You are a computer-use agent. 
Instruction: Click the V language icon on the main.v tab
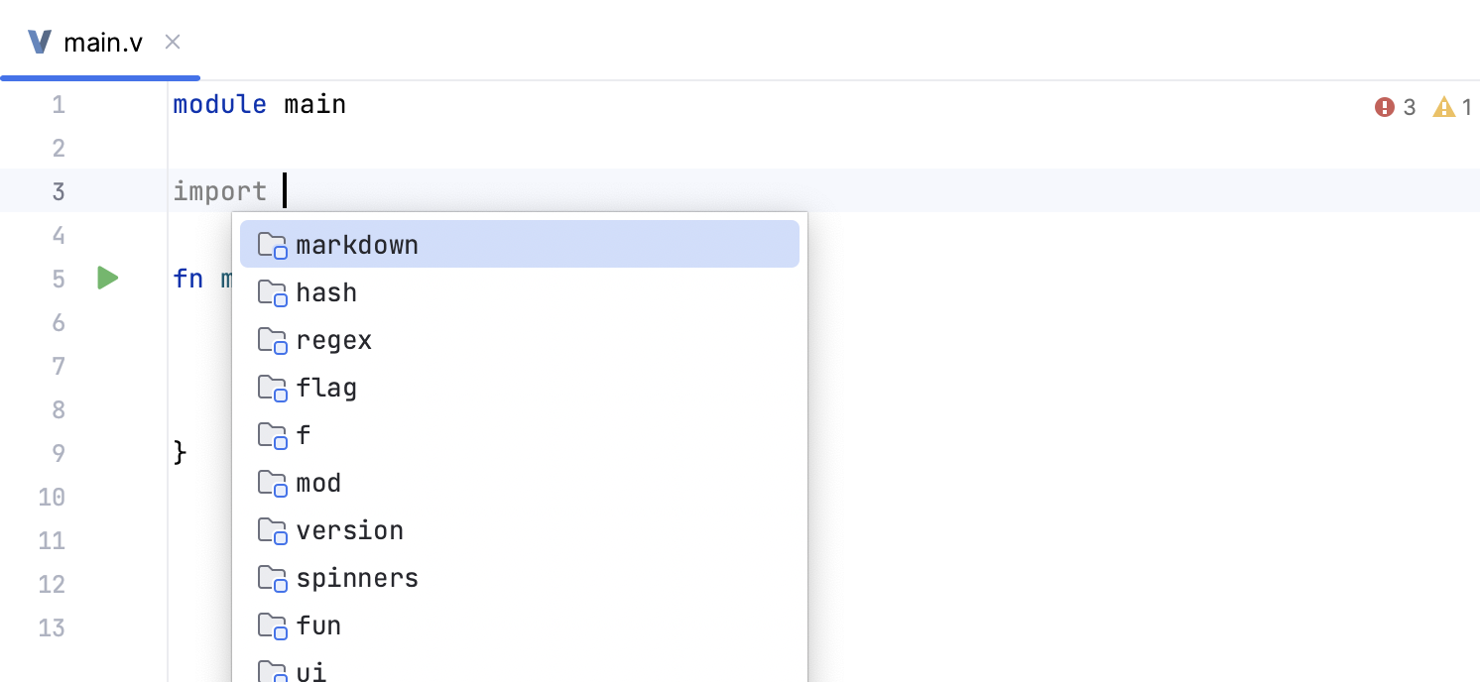coord(39,41)
